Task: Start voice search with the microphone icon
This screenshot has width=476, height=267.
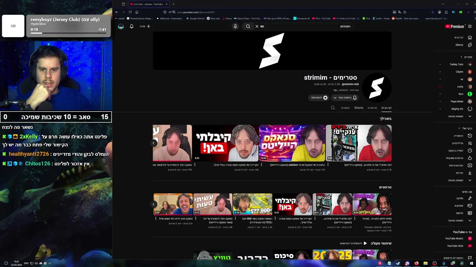Action: [235, 26]
